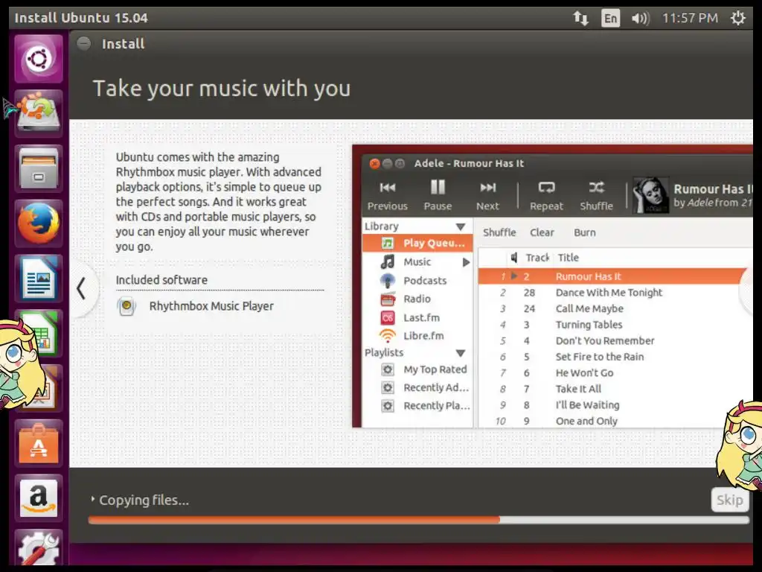The image size is (762, 572).
Task: Open LibreOffice Writer from the launcher
Action: pyautogui.click(x=39, y=279)
